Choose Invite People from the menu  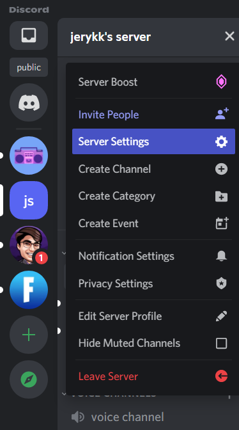[153, 115]
